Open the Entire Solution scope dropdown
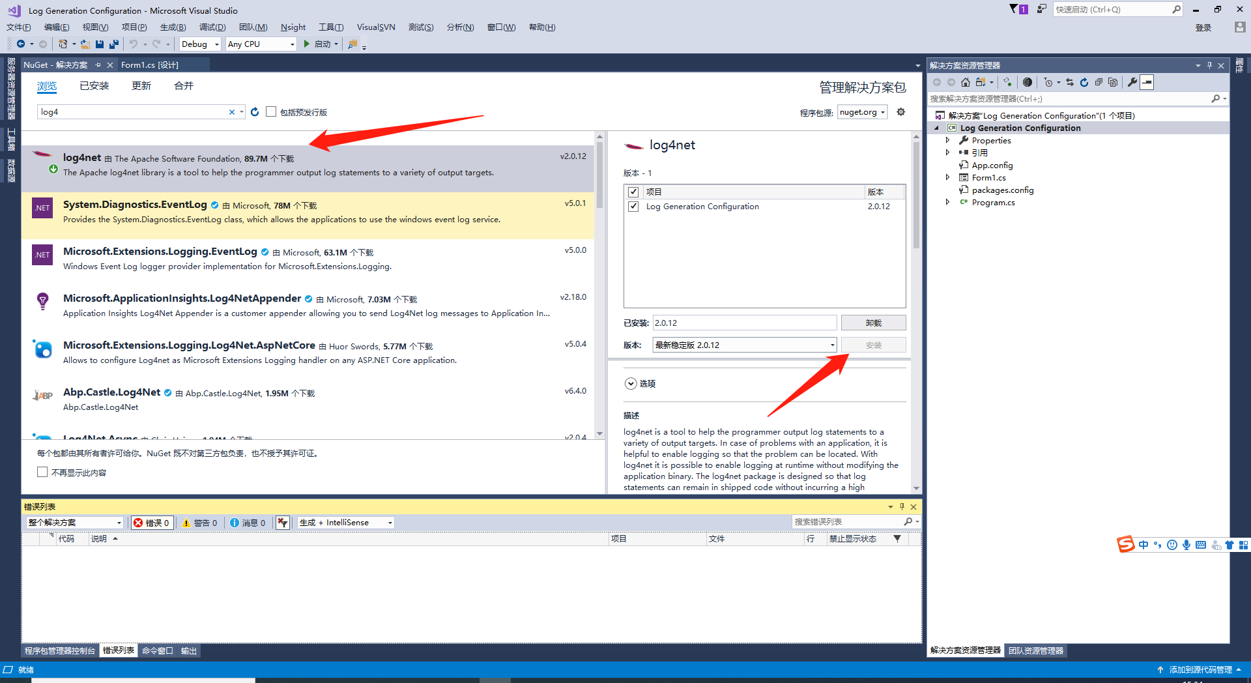 click(x=75, y=523)
